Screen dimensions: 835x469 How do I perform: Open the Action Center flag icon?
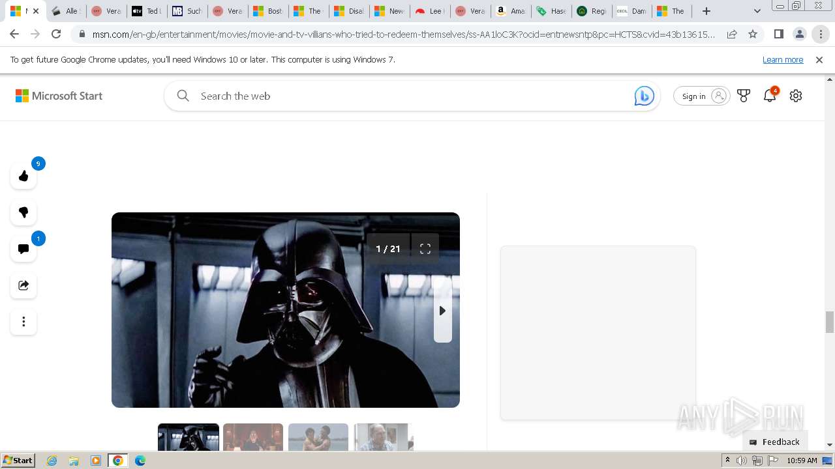pyautogui.click(x=772, y=461)
